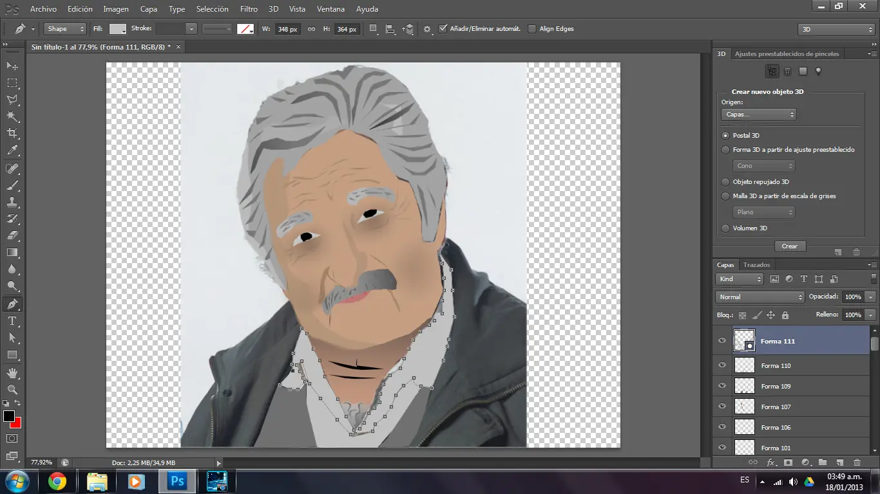Select the Polygonal Lasso tool

coord(12,100)
